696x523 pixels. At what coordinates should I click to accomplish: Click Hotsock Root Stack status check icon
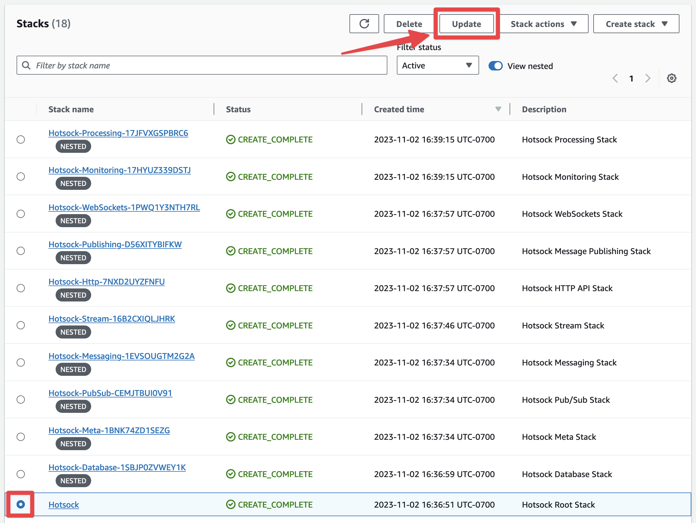point(231,504)
